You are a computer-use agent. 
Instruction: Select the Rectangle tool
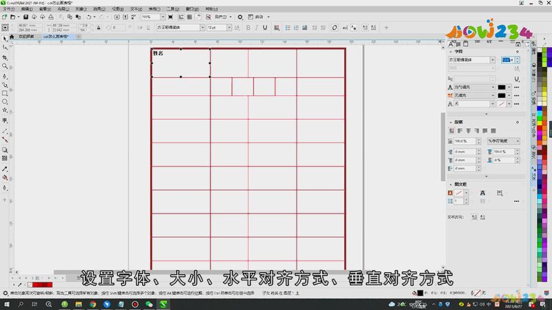click(5, 93)
